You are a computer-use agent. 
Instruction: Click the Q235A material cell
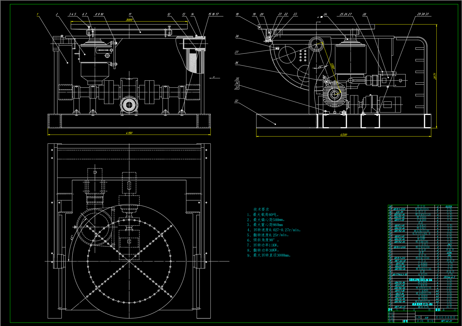pyautogui.click(x=449, y=206)
